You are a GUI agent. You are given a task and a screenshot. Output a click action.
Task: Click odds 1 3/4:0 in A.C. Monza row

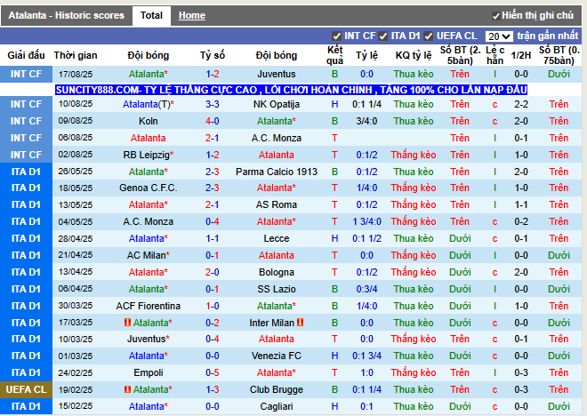[366, 221]
